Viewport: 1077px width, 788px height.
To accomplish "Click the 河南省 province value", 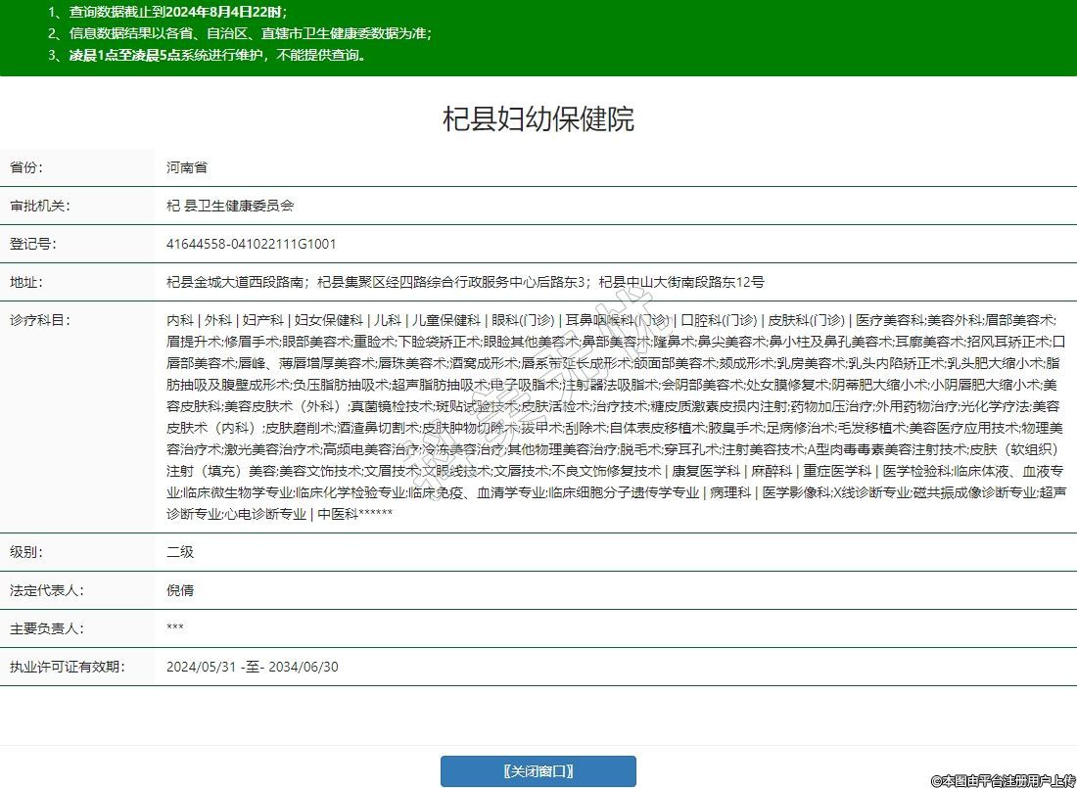I will coord(187,167).
